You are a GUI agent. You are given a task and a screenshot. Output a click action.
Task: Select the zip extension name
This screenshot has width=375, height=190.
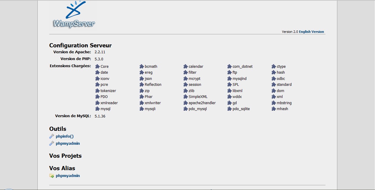(x=147, y=91)
